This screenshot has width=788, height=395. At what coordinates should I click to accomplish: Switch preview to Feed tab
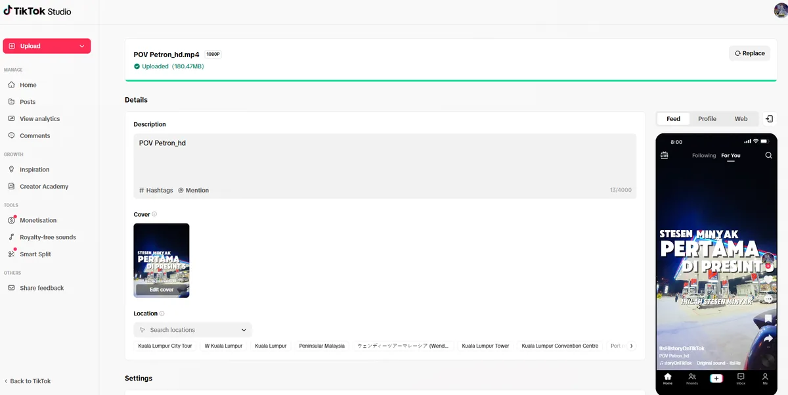673,119
